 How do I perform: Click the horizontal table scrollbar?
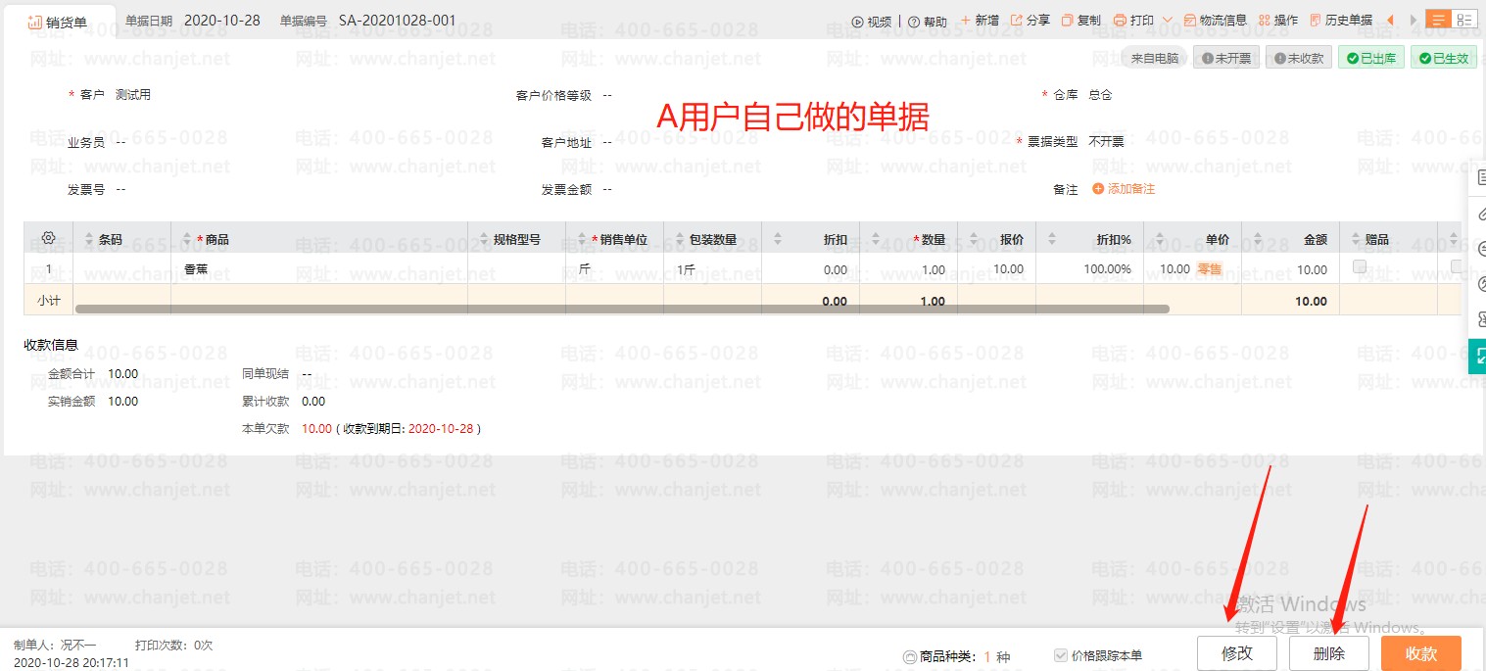(622, 309)
